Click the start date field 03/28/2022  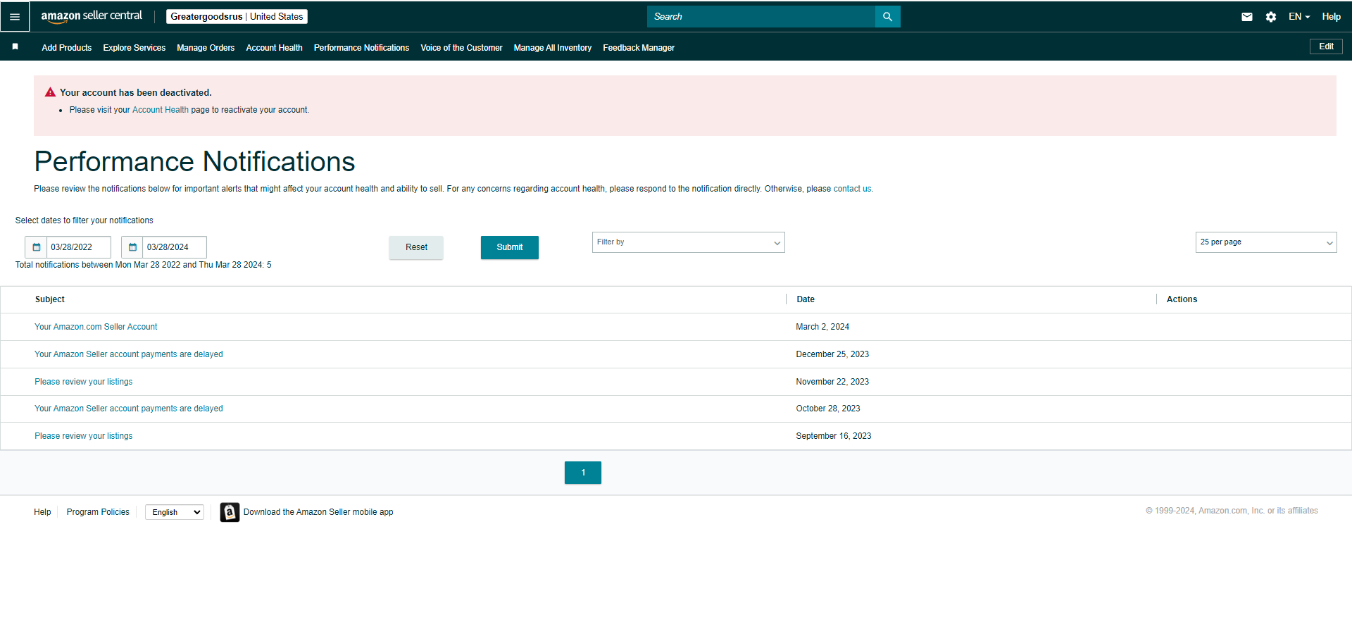[79, 247]
